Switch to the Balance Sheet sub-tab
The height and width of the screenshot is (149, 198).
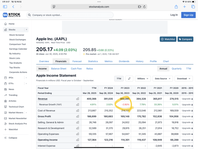(59, 69)
